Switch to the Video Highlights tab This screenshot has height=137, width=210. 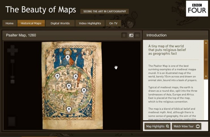(x=90, y=23)
